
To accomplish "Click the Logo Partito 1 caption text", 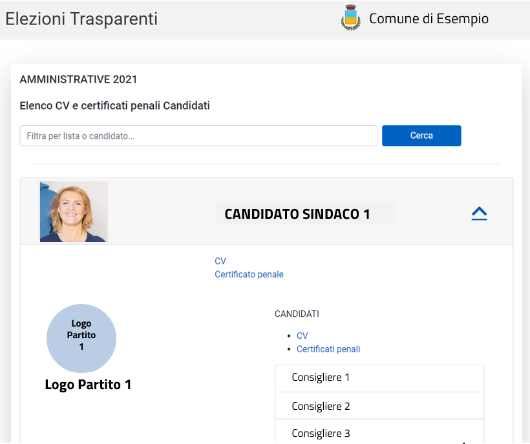I will (88, 385).
